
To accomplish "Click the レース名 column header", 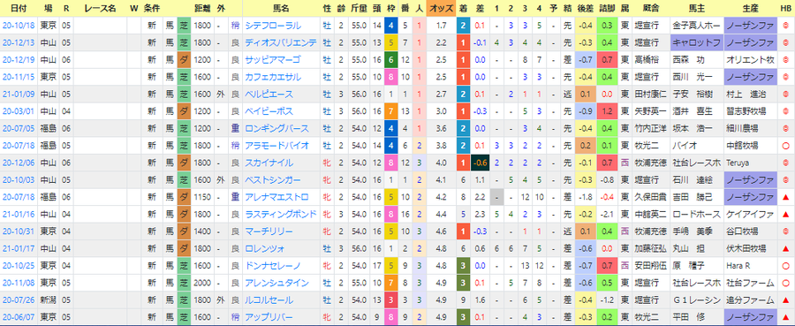I will [x=100, y=8].
